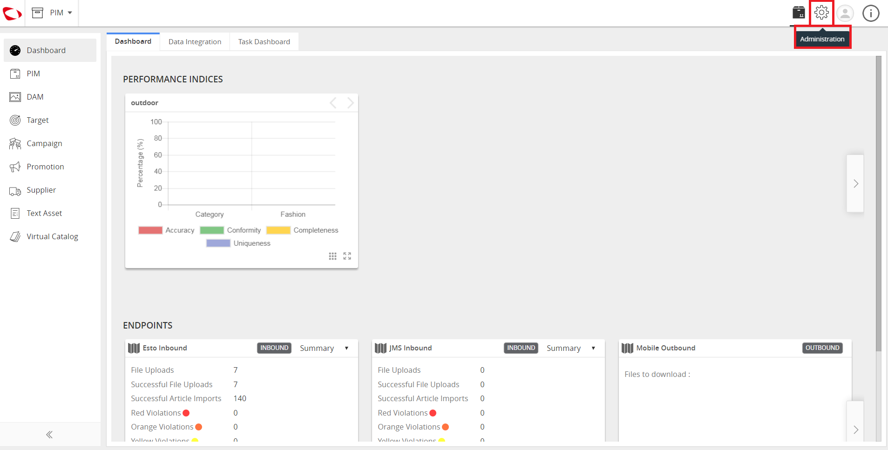Click the dashboard vertical scrollbar

tap(879, 204)
